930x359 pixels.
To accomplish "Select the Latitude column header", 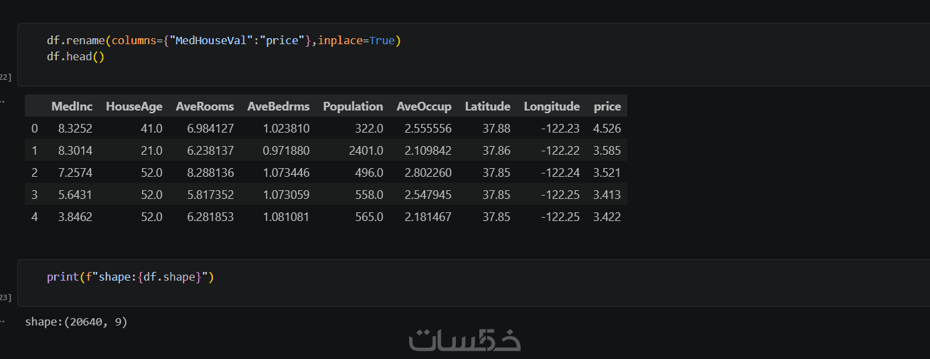I will coord(487,106).
